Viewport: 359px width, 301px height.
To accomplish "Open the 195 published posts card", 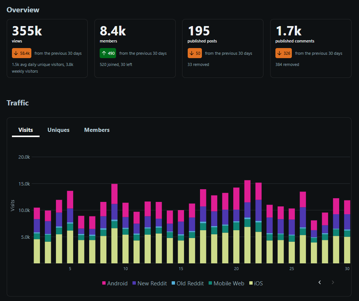I will 223,48.
